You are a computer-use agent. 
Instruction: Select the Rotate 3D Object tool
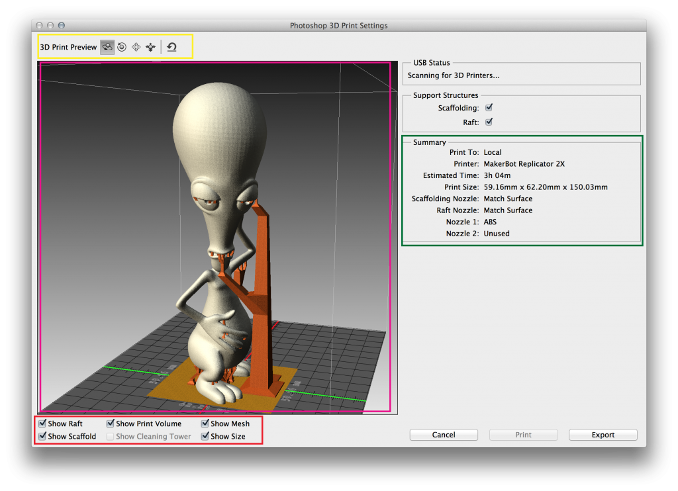(107, 47)
